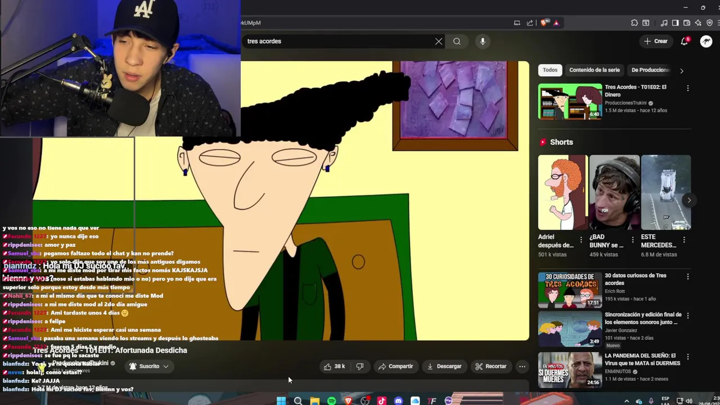Viewport: 720px width, 405px height.
Task: Clear the 'tres acordes' search text
Action: tap(439, 41)
